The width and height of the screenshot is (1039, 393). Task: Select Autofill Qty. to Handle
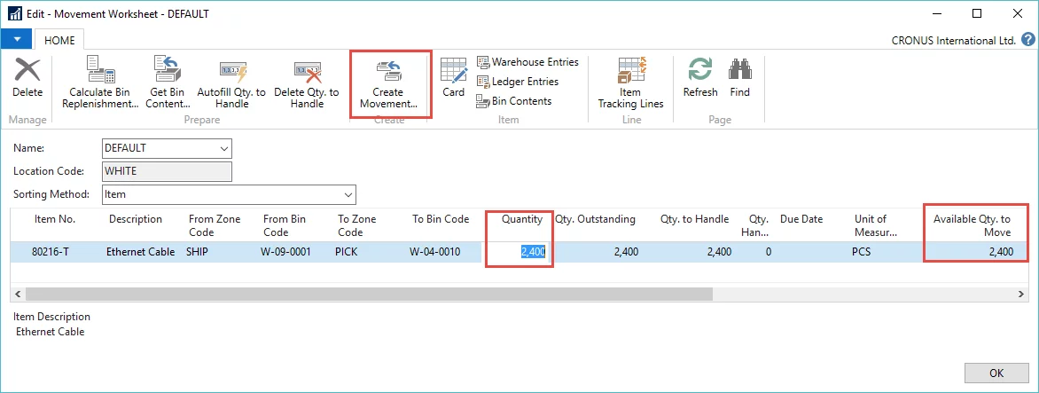pos(231,83)
